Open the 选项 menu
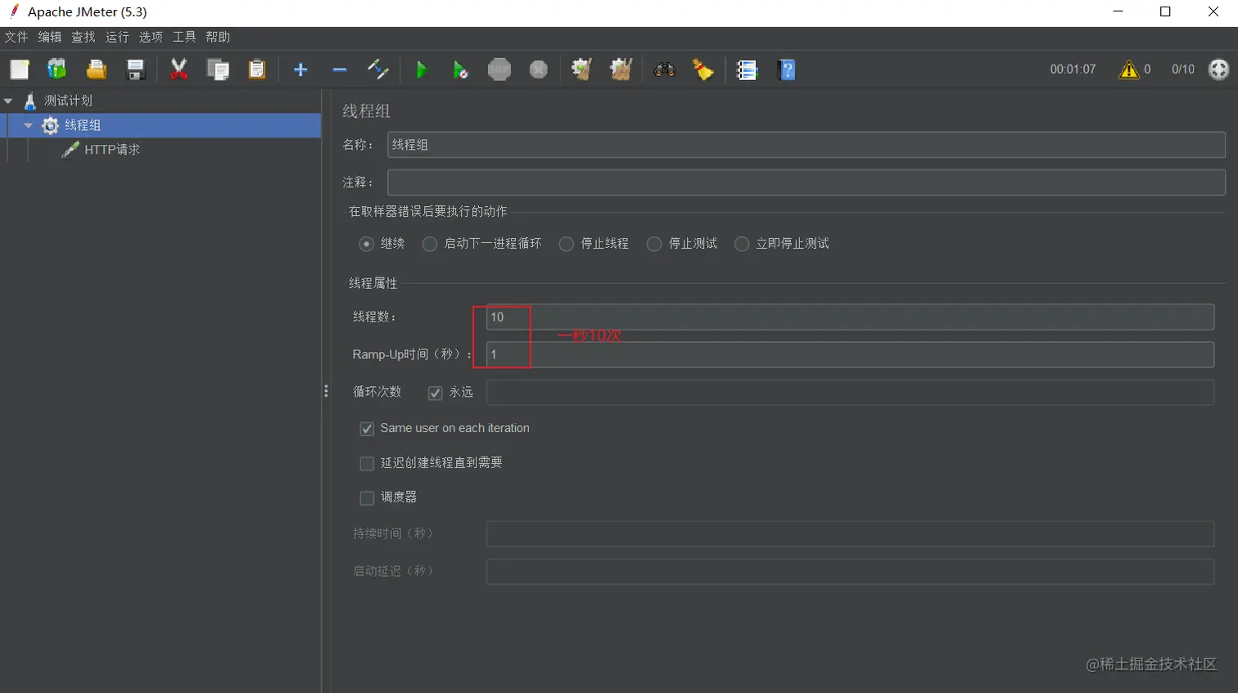 click(x=151, y=37)
